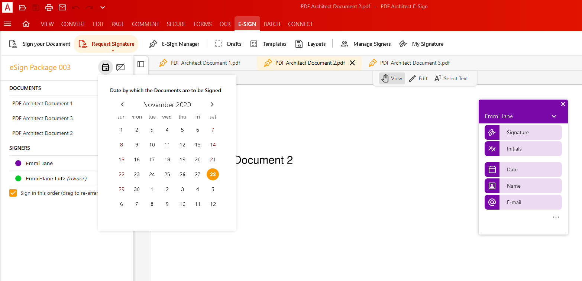
Task: Switch to Edit mode
Action: click(418, 78)
